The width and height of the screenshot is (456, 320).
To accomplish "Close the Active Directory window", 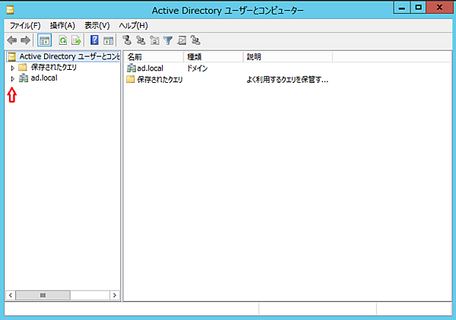I will [x=439, y=8].
